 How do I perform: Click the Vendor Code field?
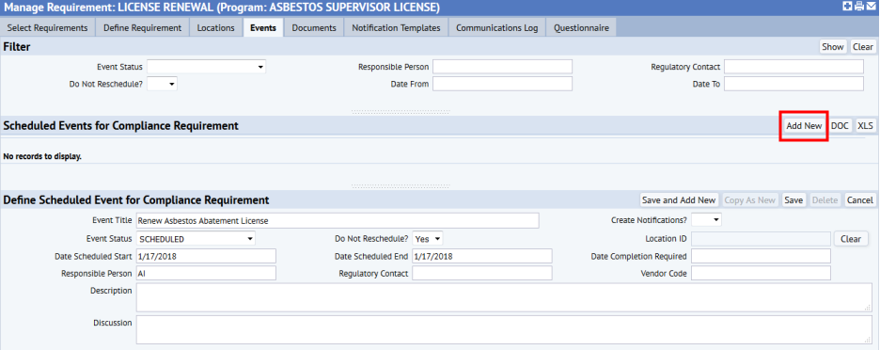pyautogui.click(x=761, y=274)
